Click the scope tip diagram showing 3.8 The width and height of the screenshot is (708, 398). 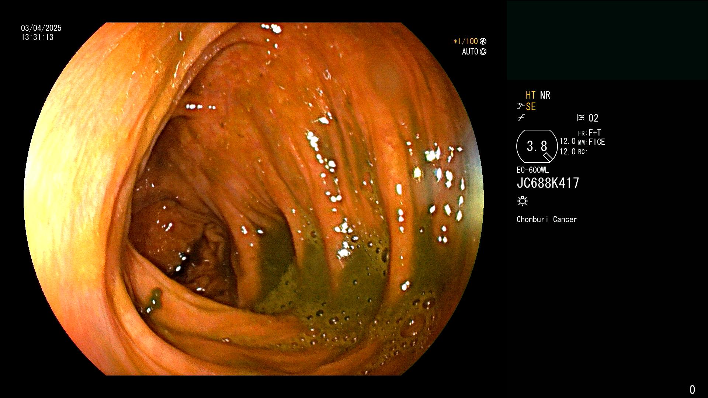tap(537, 146)
